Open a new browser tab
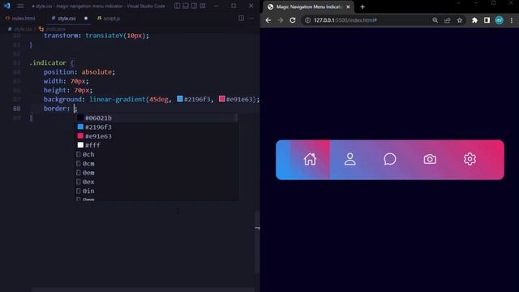519x292 pixels. point(362,6)
